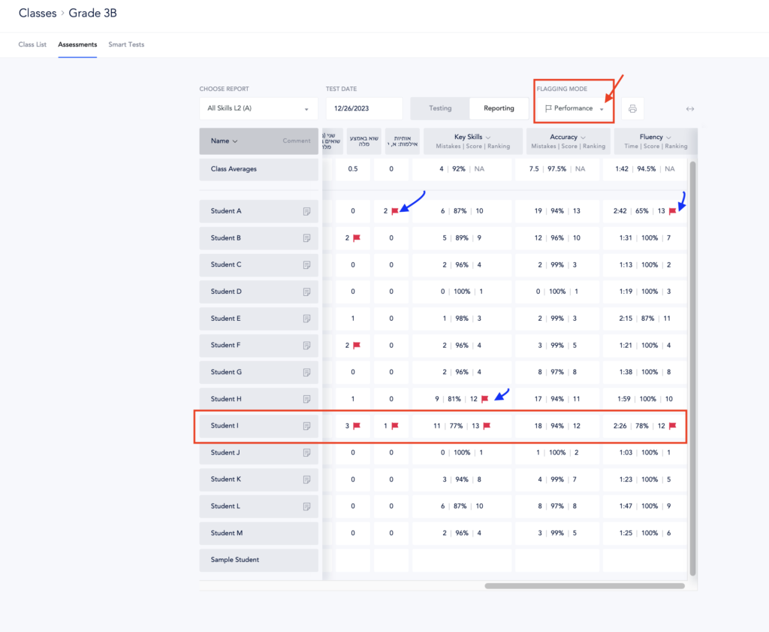
Task: Click the Test Date input field
Action: [x=364, y=108]
